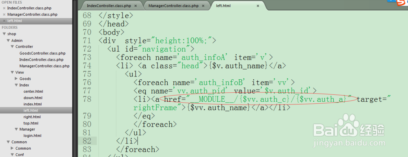408x157 pixels.
Task: Expand the Goods folder
Action: [16, 78]
